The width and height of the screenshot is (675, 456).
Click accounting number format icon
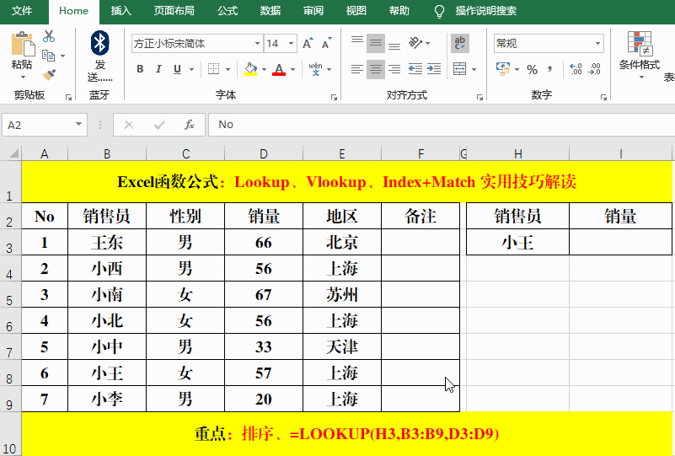(503, 69)
